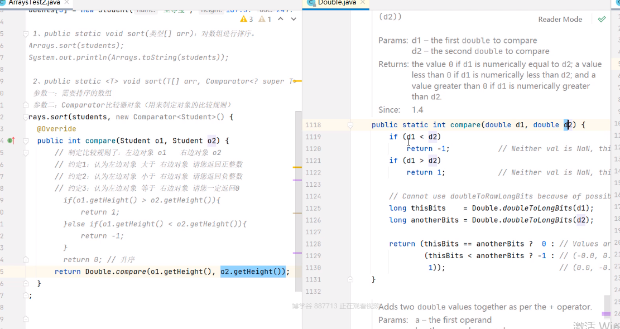This screenshot has width=620, height=329.
Task: Click '@Override' annotation
Action: [56, 129]
